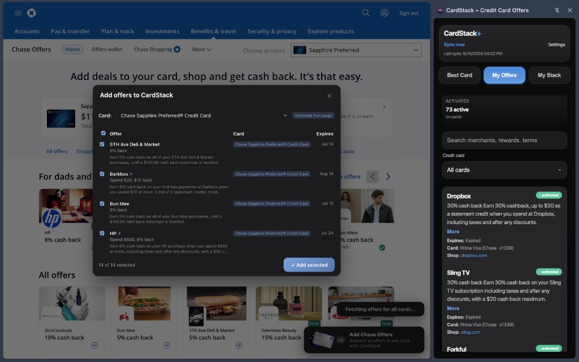Select the My Offers tab
579x362 pixels.
tap(504, 75)
